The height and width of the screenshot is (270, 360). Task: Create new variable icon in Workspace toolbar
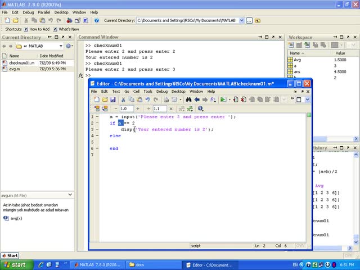[291, 45]
